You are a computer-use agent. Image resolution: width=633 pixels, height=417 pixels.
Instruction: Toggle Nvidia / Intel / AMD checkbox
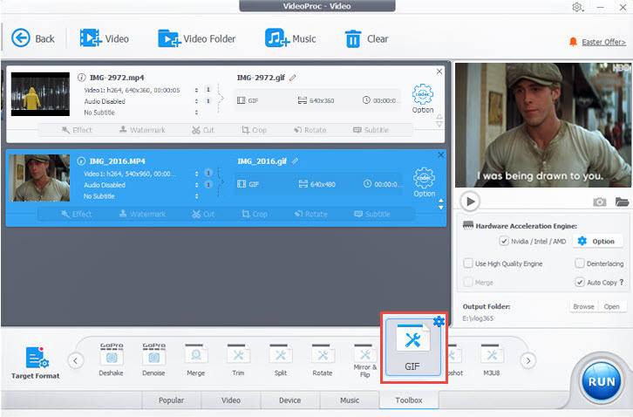click(x=503, y=241)
